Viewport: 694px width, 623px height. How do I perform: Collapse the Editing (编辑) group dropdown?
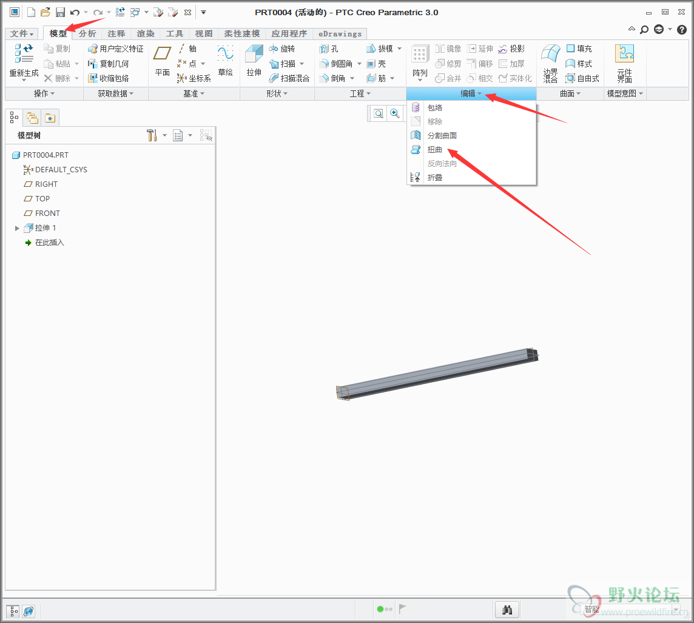[471, 93]
